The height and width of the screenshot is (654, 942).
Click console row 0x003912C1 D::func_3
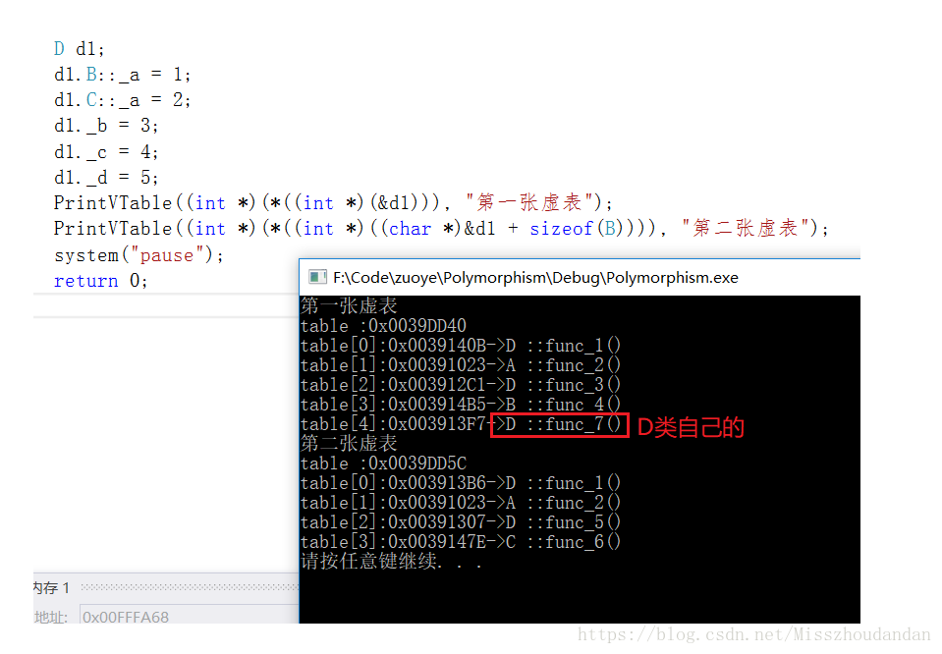click(x=461, y=385)
